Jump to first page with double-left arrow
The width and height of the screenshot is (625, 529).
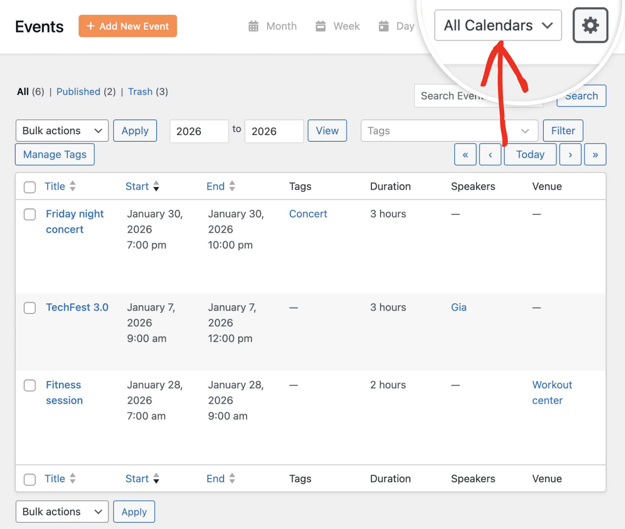(x=465, y=154)
